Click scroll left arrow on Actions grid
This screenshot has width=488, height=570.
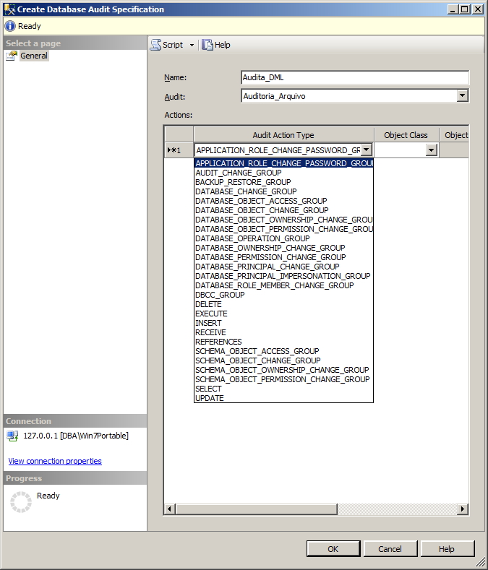pos(169,509)
